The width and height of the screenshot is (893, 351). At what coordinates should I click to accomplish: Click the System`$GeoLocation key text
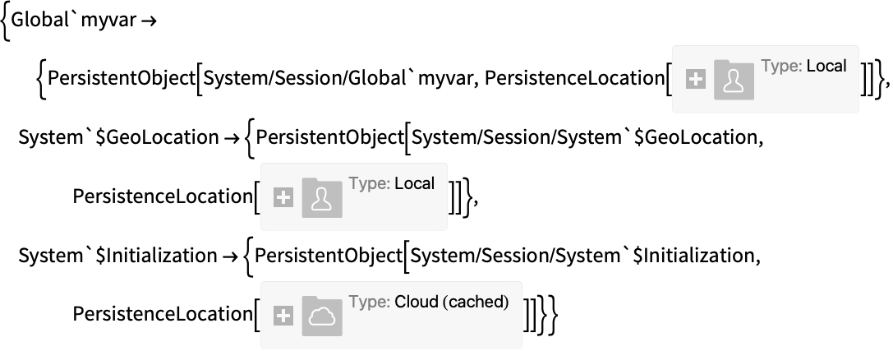(118, 137)
